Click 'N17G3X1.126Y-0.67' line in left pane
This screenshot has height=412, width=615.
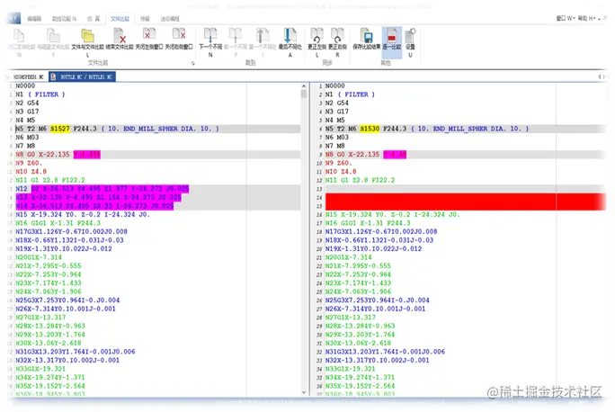point(71,231)
